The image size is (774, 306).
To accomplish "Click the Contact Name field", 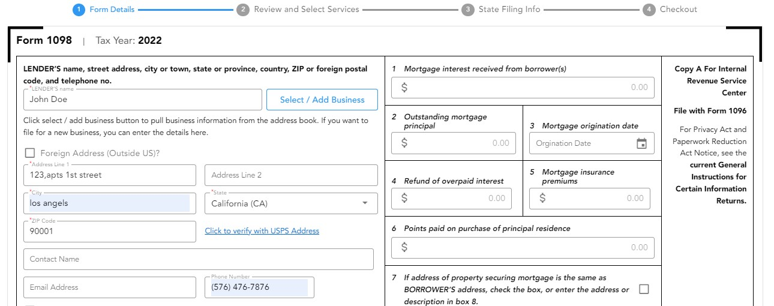I will (x=199, y=259).
